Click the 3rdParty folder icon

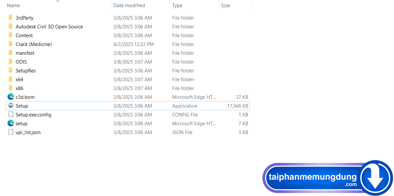[10, 18]
